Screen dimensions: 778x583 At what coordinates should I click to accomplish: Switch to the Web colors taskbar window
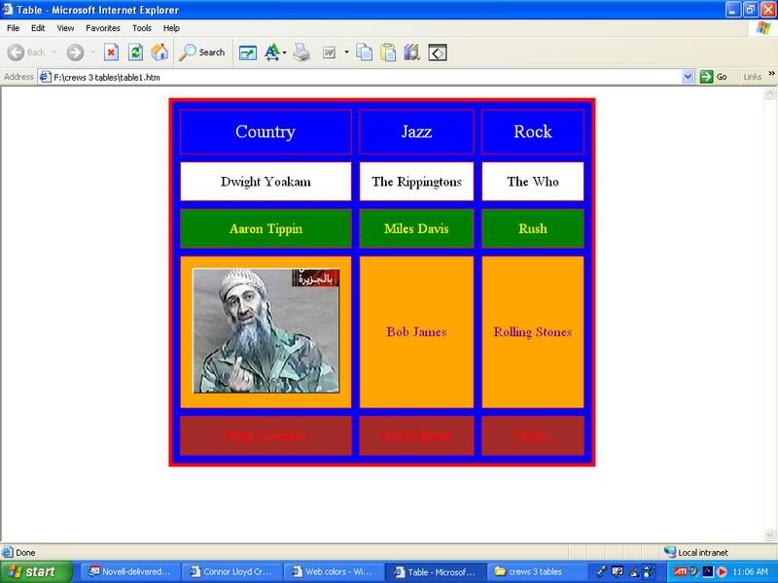click(332, 571)
